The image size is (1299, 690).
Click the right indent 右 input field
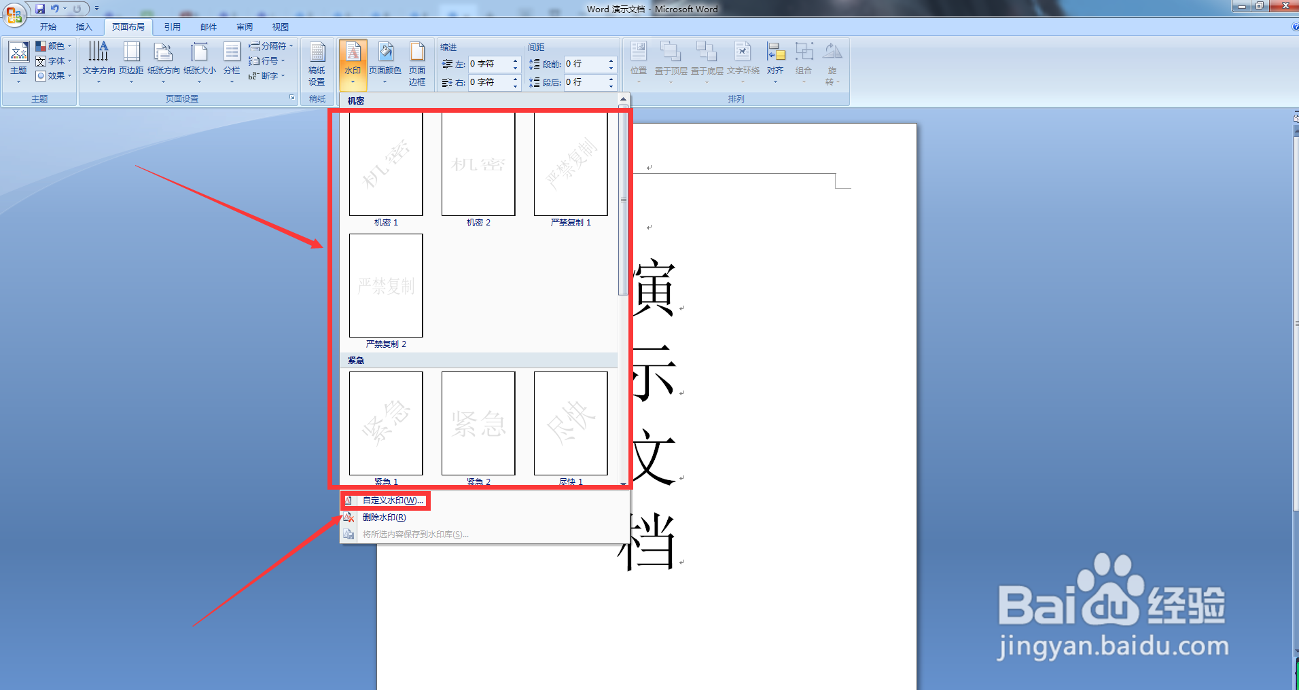pyautogui.click(x=490, y=82)
